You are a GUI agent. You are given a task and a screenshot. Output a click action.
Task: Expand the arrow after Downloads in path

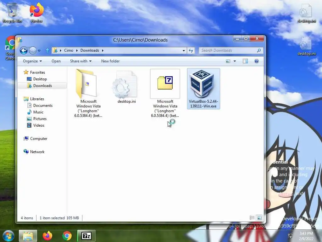103,50
